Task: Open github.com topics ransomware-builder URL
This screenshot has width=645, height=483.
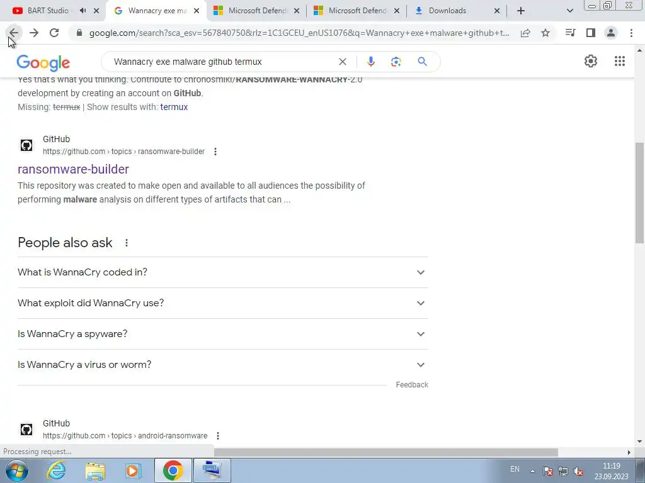Action: [124, 152]
